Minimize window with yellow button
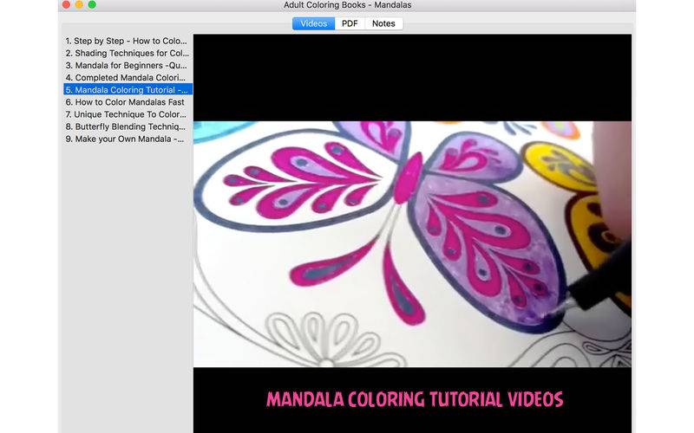Screen dimensions: 694x433 pos(79,5)
